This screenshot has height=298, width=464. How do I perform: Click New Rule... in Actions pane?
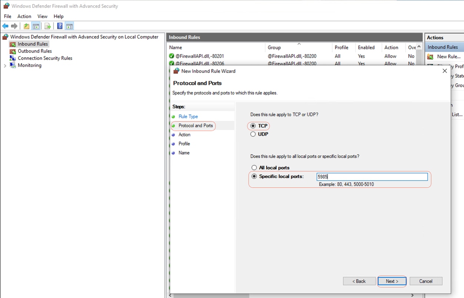point(449,57)
